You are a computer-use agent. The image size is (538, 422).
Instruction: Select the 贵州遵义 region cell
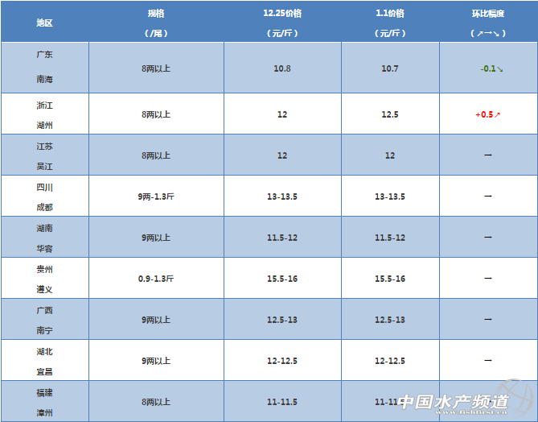[45, 279]
